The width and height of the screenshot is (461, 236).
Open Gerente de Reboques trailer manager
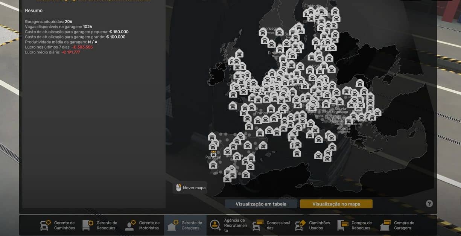point(100,225)
